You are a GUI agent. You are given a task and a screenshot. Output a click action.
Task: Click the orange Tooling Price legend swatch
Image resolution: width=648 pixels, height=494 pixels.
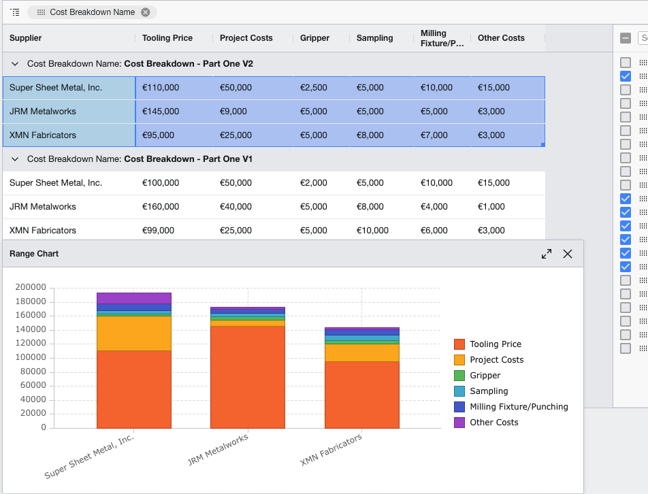[x=457, y=344]
